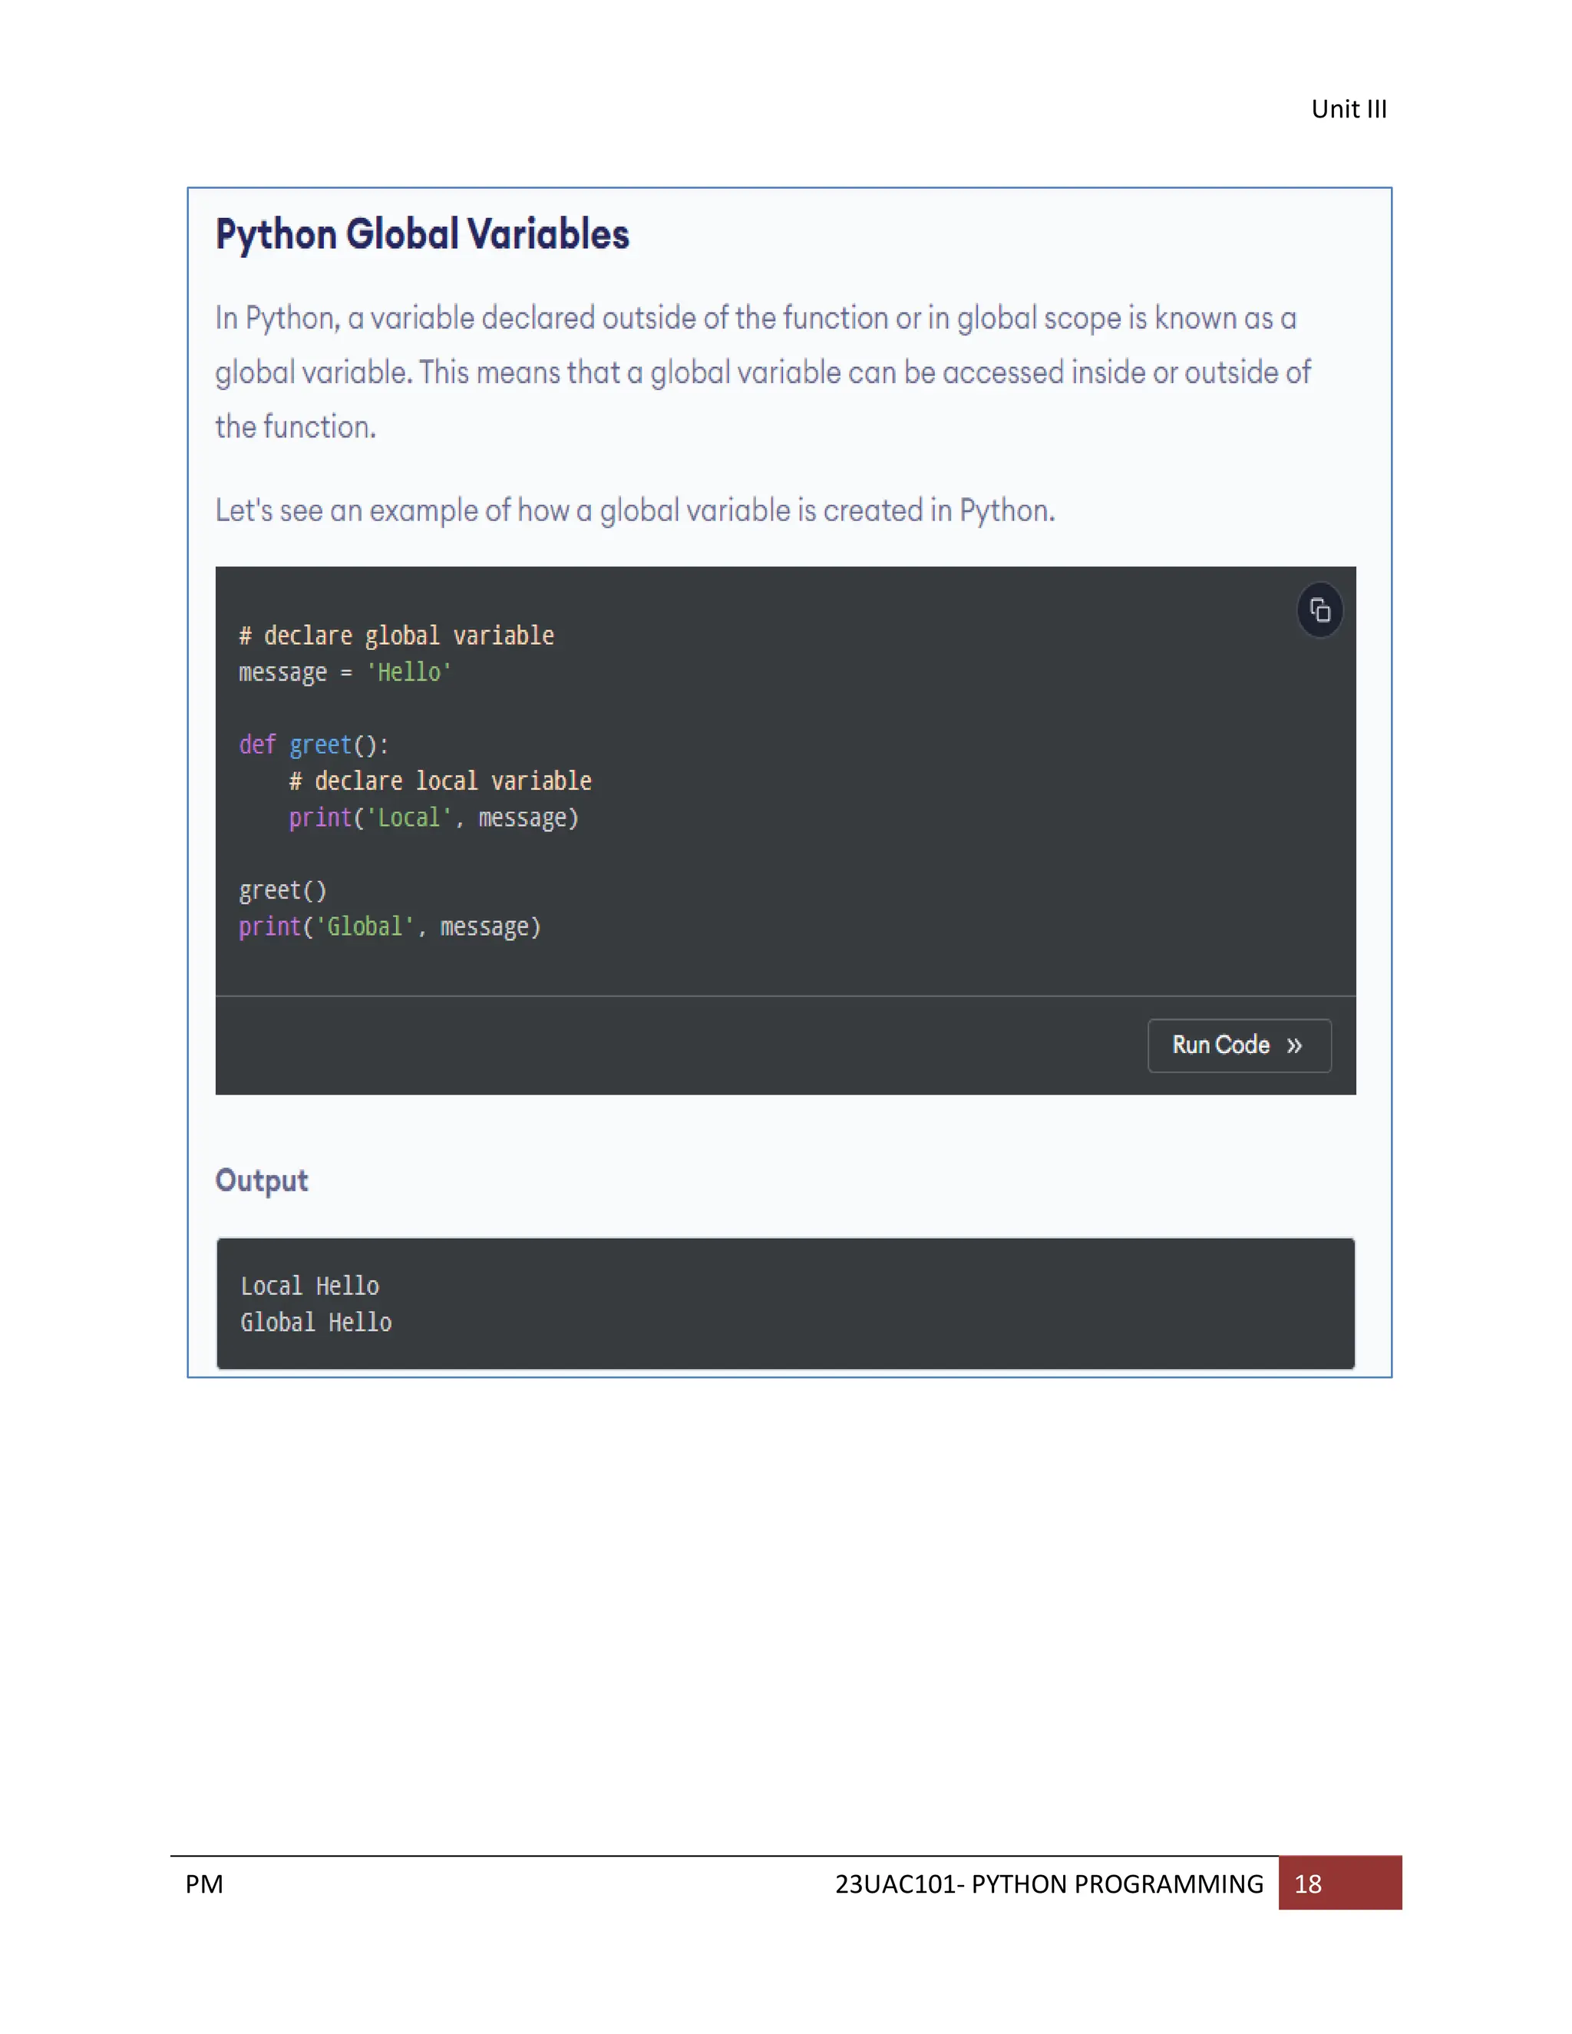The height and width of the screenshot is (2034, 1572).
Task: Click the '23UAC101- PYTHON PROGRAMMING' footer text
Action: tap(1049, 1883)
